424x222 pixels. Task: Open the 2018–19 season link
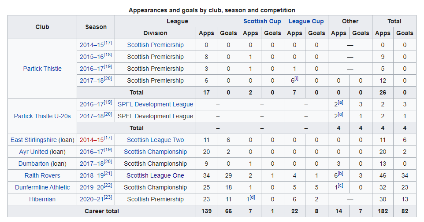pos(92,175)
